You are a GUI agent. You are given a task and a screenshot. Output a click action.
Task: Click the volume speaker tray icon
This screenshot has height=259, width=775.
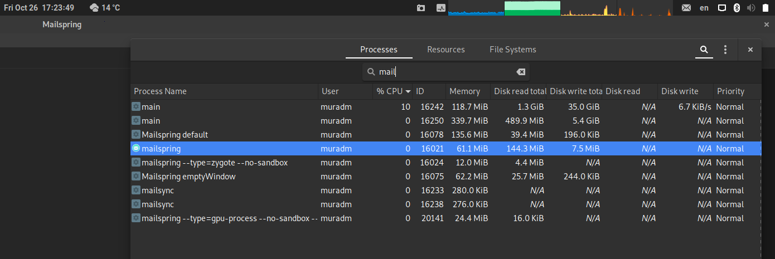(x=751, y=8)
